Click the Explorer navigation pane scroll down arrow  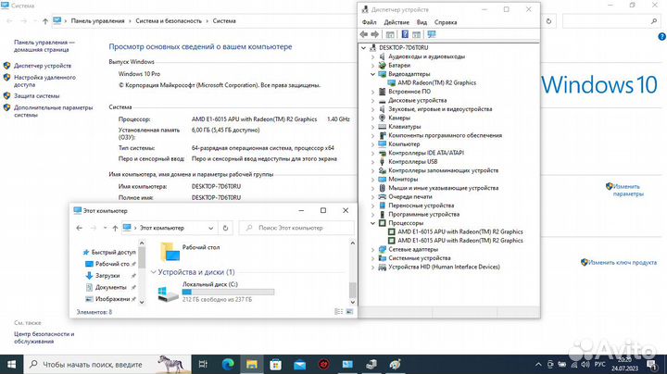pos(142,302)
